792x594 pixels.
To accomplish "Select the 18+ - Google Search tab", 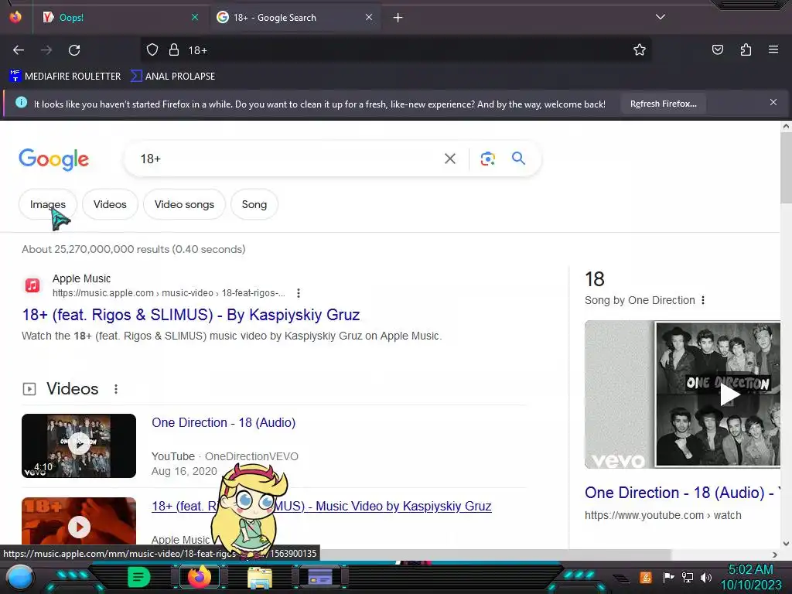I will [x=295, y=18].
